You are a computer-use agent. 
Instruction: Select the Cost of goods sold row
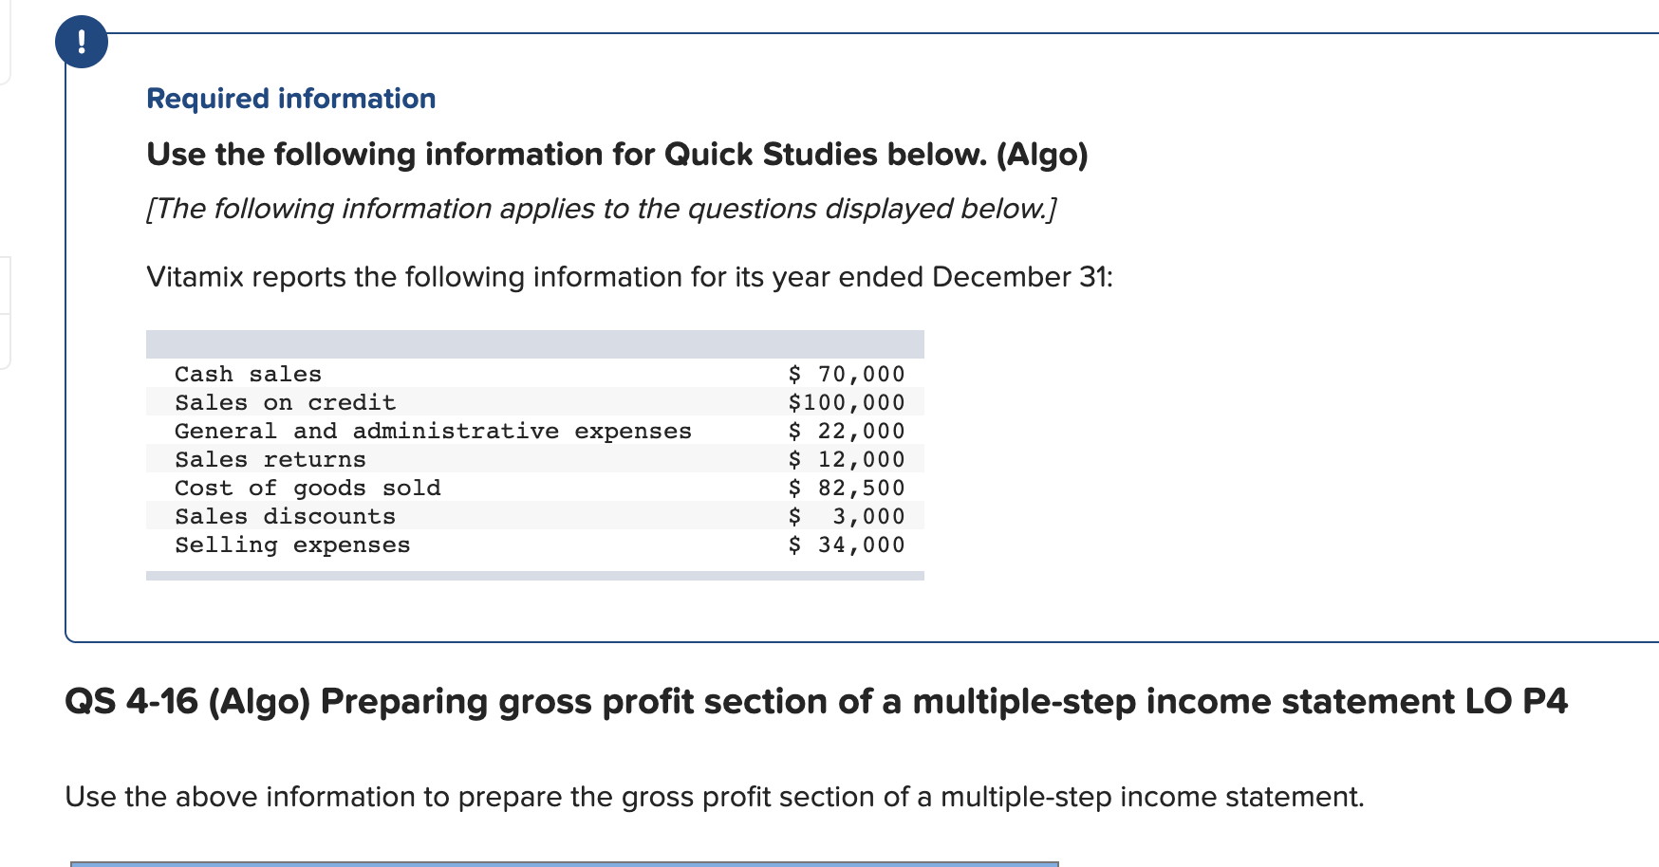[x=535, y=488]
